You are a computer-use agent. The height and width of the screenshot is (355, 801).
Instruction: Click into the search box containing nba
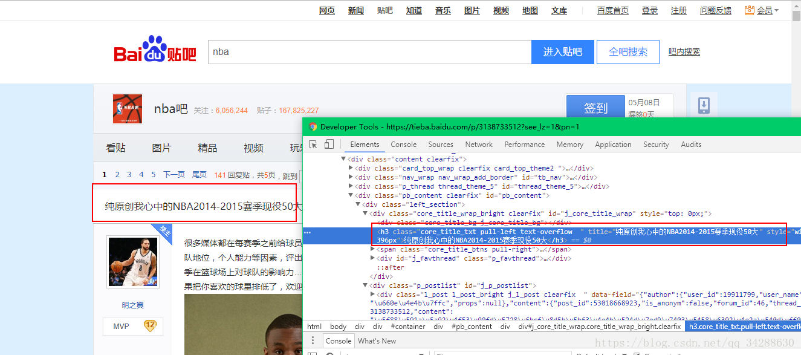point(370,52)
